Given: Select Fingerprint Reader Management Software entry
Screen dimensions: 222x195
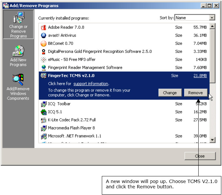Looking at the screenshot, I should coord(124,68).
